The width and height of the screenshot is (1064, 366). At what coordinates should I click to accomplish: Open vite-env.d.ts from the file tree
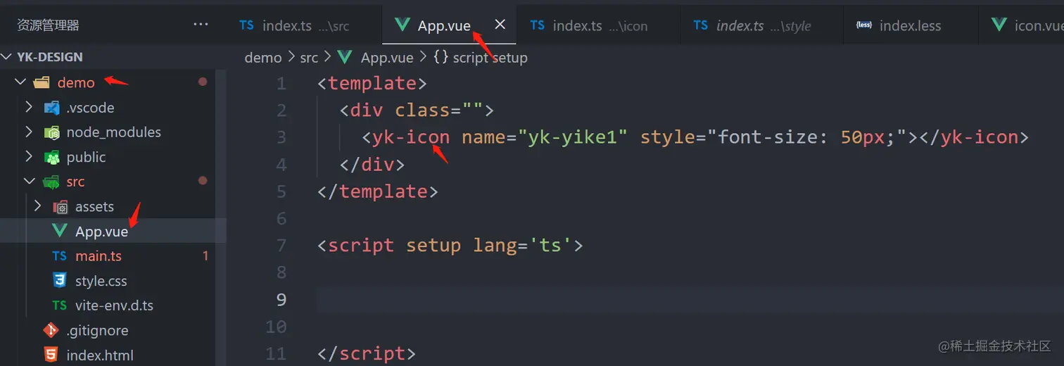click(113, 305)
